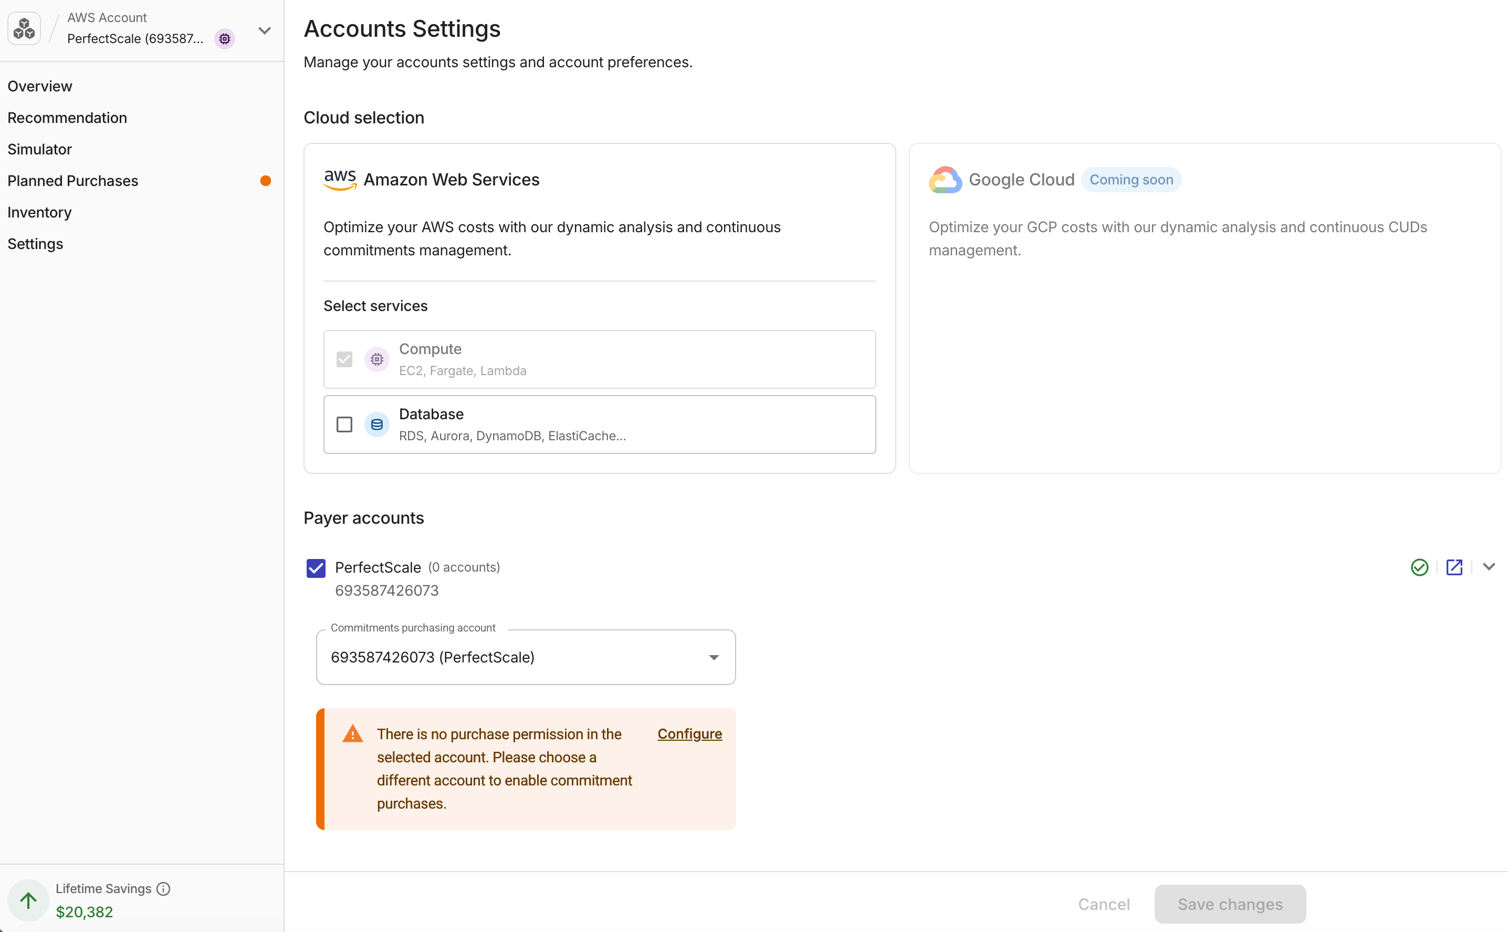1508x932 pixels.
Task: Click 'EC2, Fargate, Lambda' subtitle text
Action: (x=463, y=370)
